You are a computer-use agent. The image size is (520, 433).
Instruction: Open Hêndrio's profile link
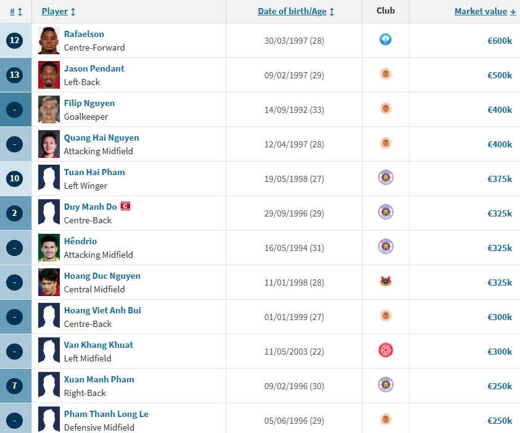click(x=80, y=241)
